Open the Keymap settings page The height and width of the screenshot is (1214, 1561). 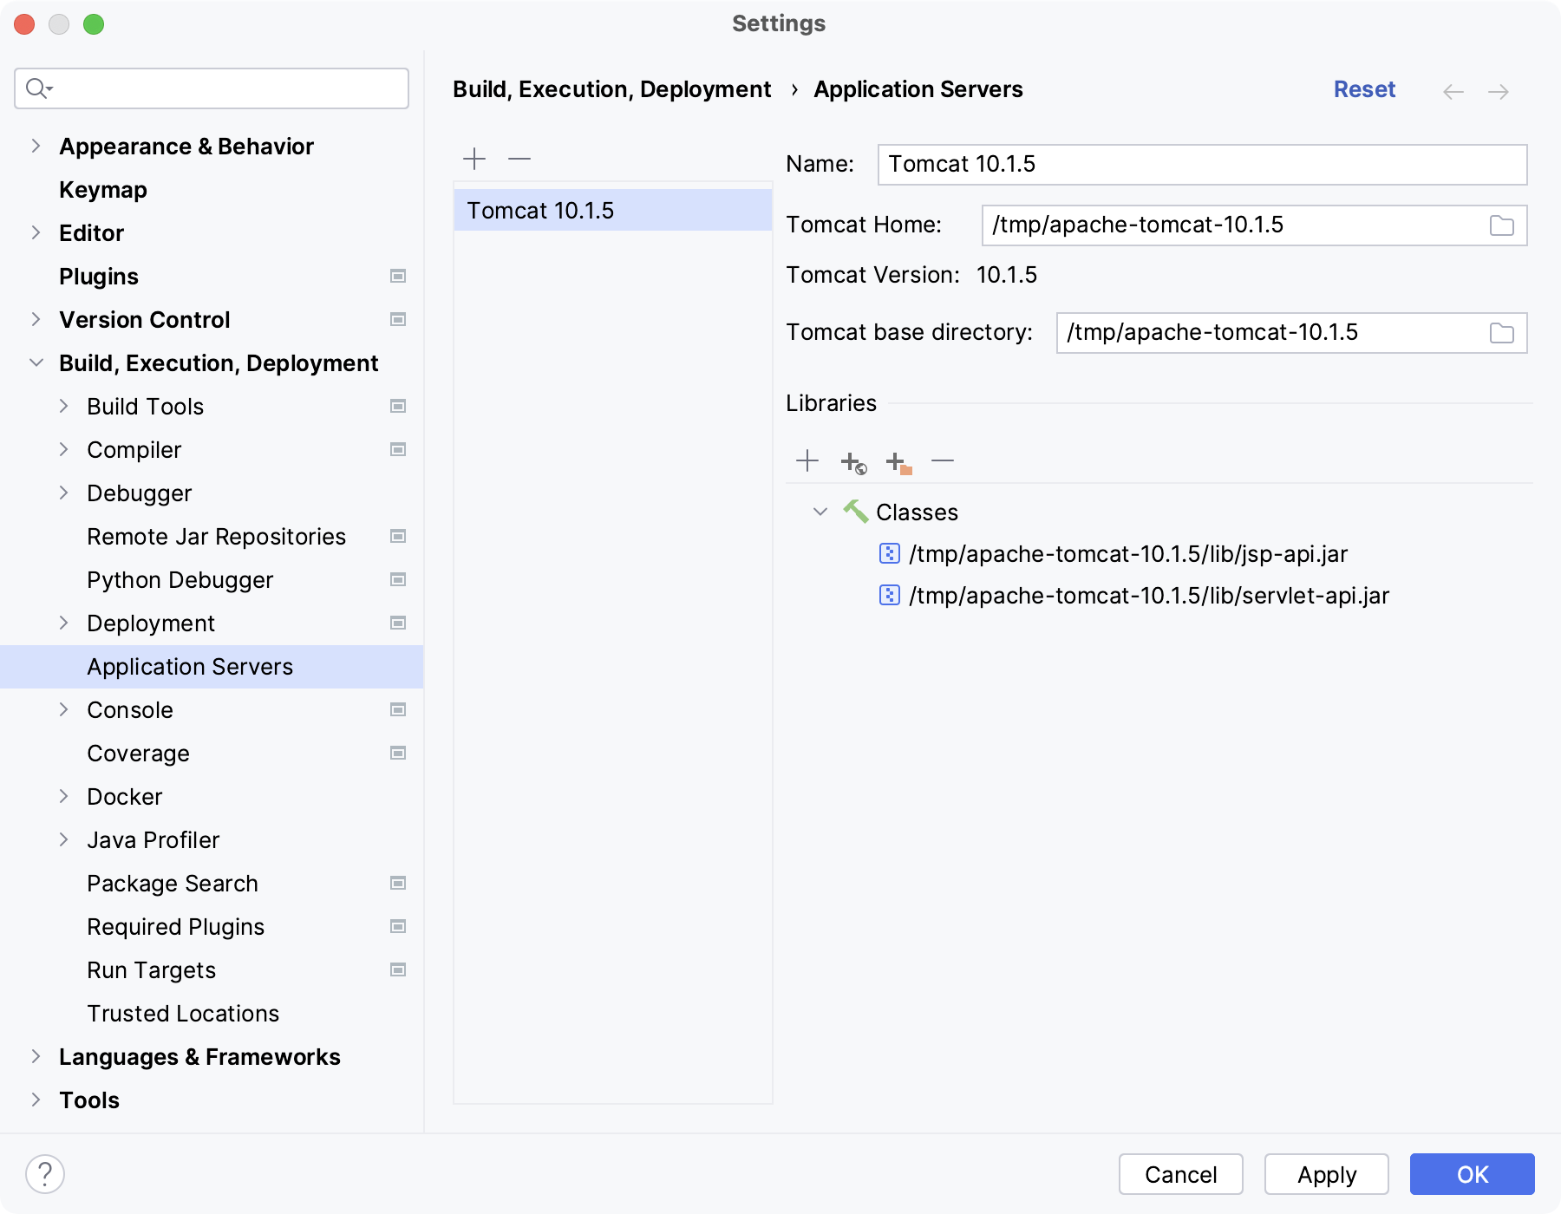103,190
